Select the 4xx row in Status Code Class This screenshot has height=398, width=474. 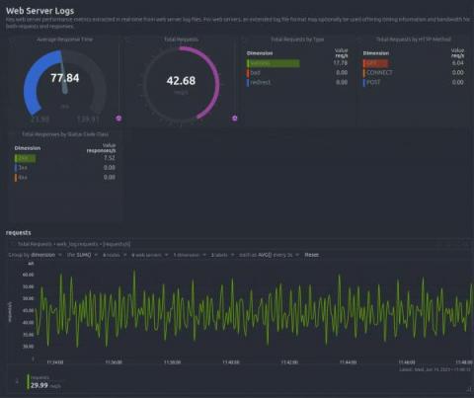[x=65, y=178]
